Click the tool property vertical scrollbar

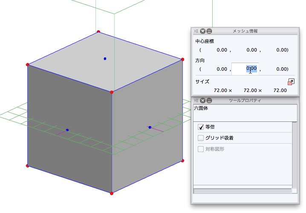coord(294,153)
